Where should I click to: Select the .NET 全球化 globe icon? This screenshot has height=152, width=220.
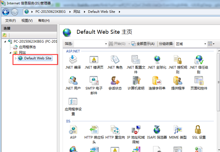pos(157,59)
